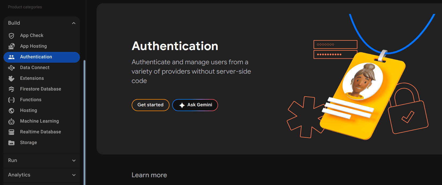Image resolution: width=442 pixels, height=185 pixels.
Task: Click the App Hosting icon
Action: point(11,46)
